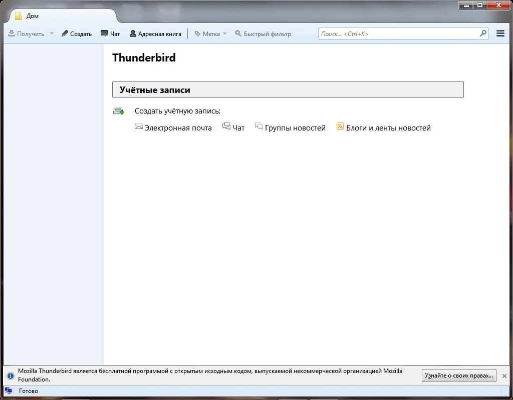513x400 pixels.
Task: Open the Чат toolbar button
Action: [110, 33]
